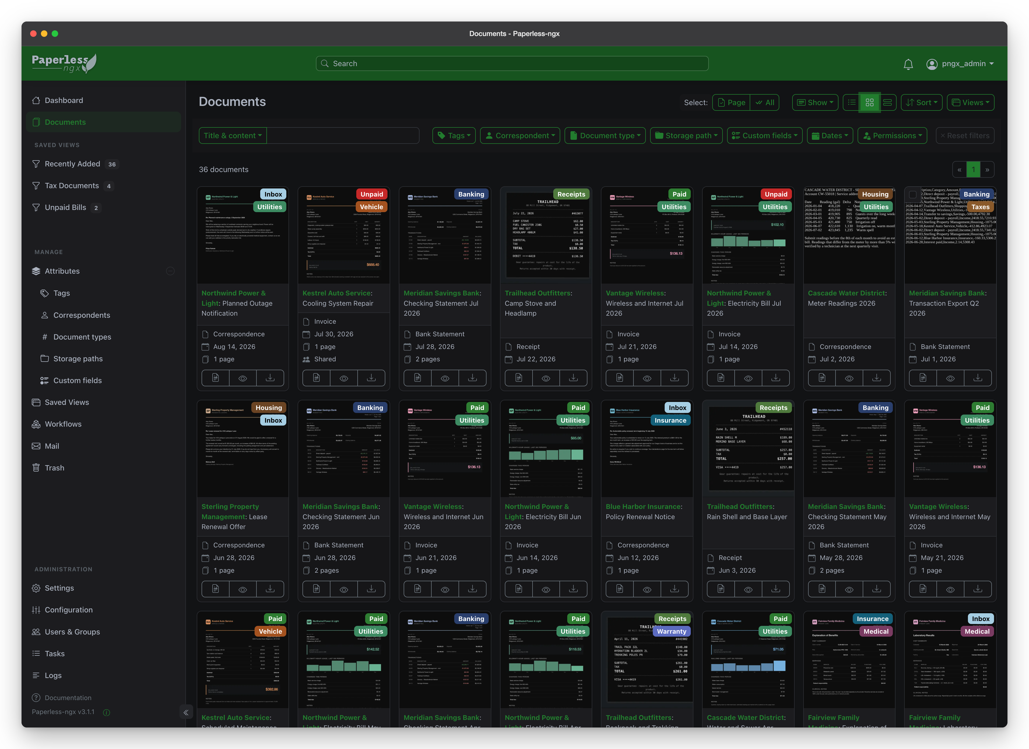Open Tasks page
The height and width of the screenshot is (749, 1029).
tap(54, 653)
